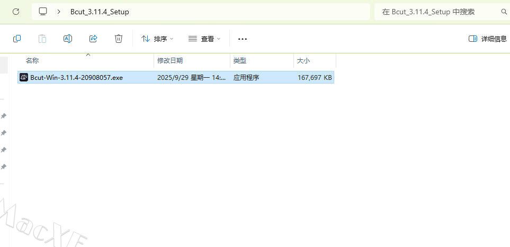Select the Bcut-Win-3.11.4-20908057.exe file

[x=176, y=77]
